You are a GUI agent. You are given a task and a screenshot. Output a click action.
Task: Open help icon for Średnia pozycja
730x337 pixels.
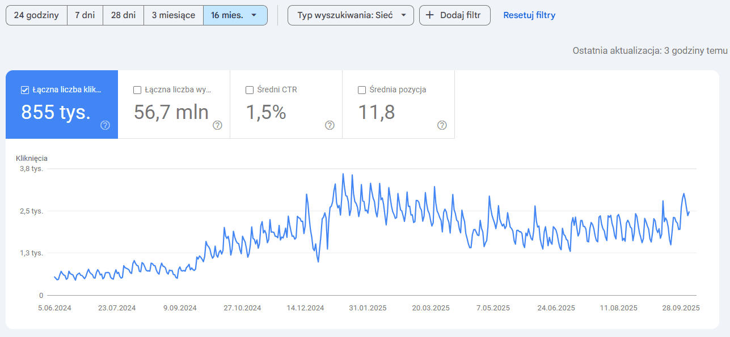pos(442,125)
